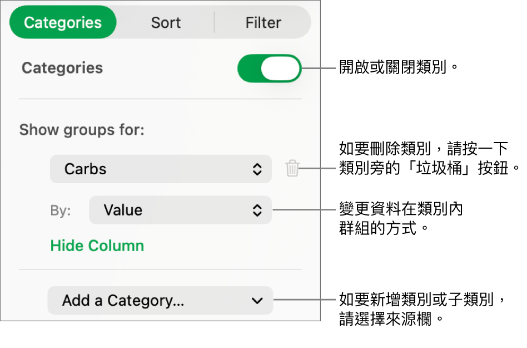This screenshot has width=527, height=348.
Task: Click the up-down arrows on Value popup
Action: (257, 210)
